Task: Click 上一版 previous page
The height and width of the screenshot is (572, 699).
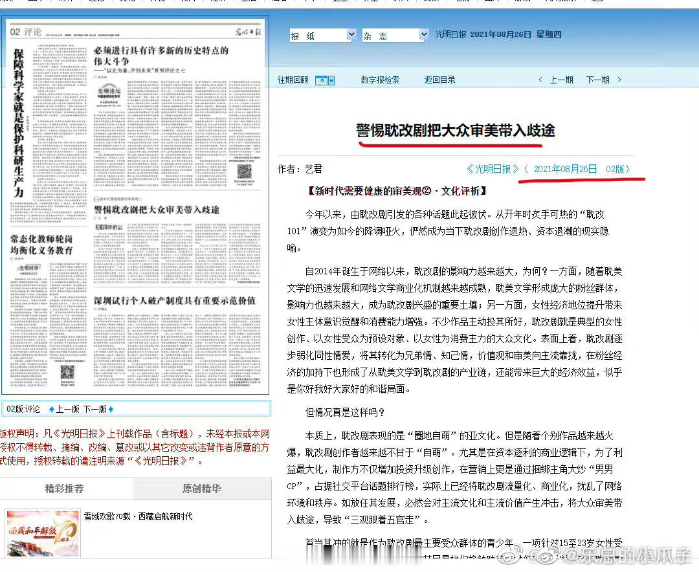Action: [67, 410]
